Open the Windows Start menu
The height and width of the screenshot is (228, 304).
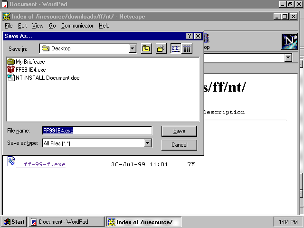click(14, 222)
